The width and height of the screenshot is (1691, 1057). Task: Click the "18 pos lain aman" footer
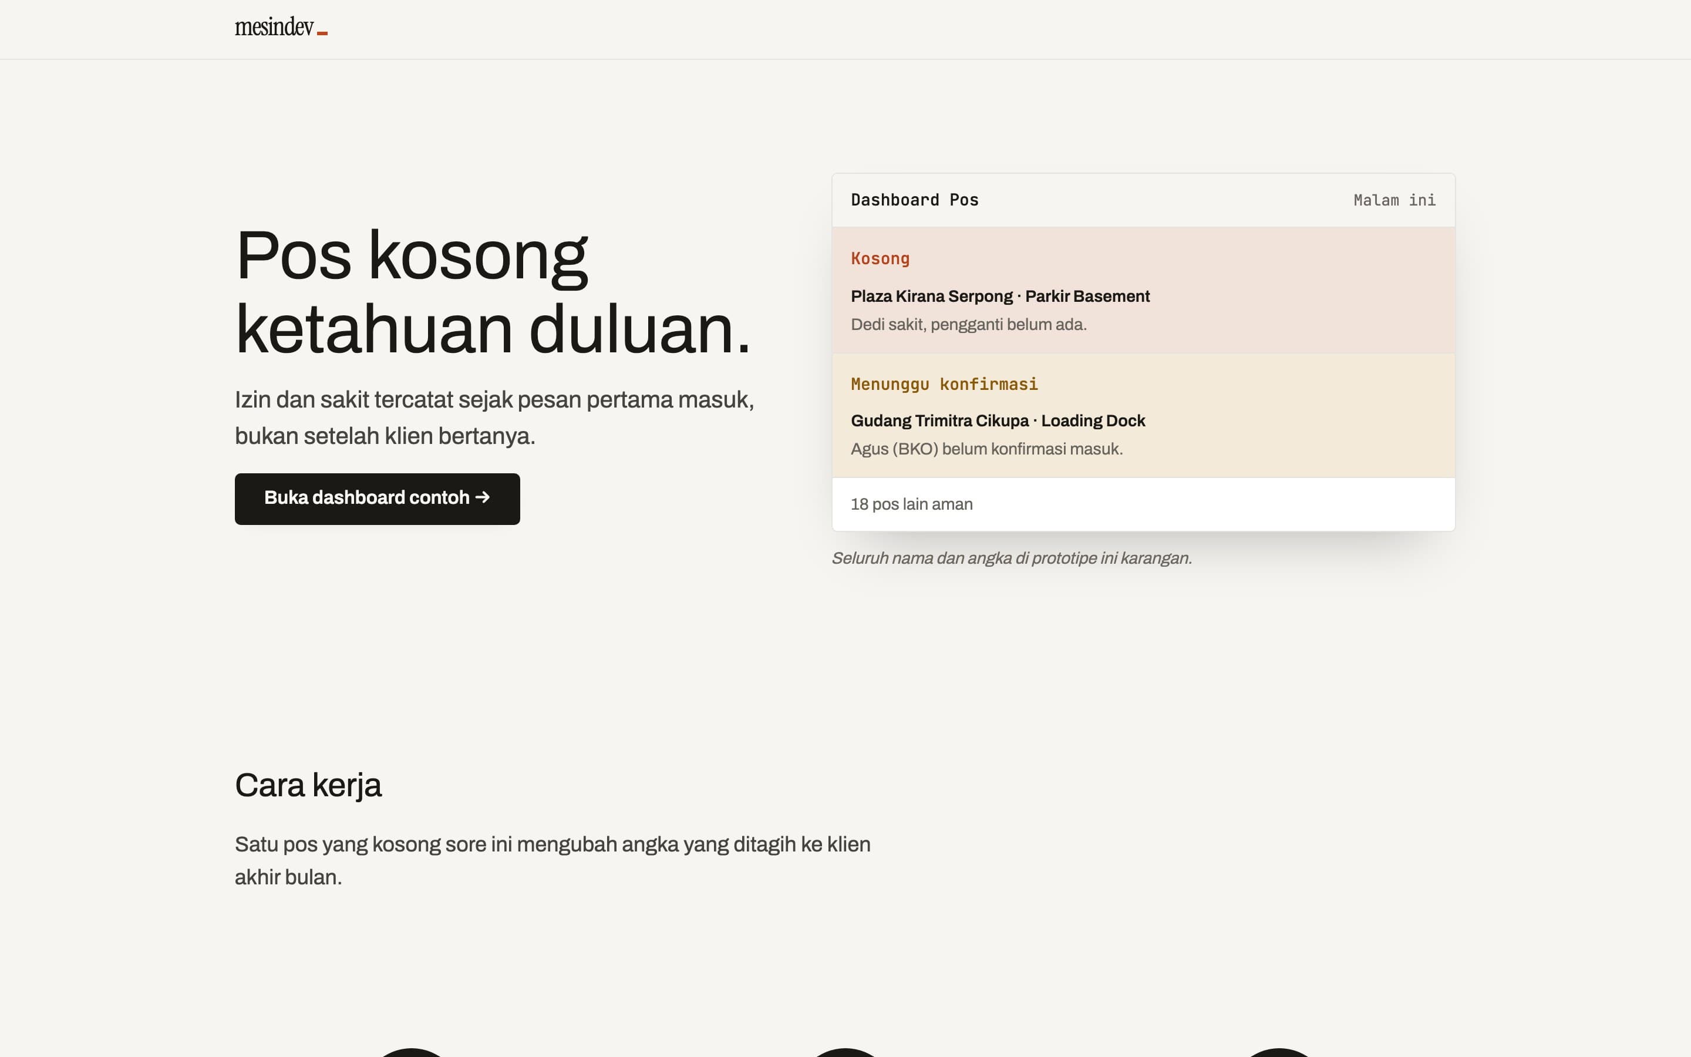tap(1143, 504)
